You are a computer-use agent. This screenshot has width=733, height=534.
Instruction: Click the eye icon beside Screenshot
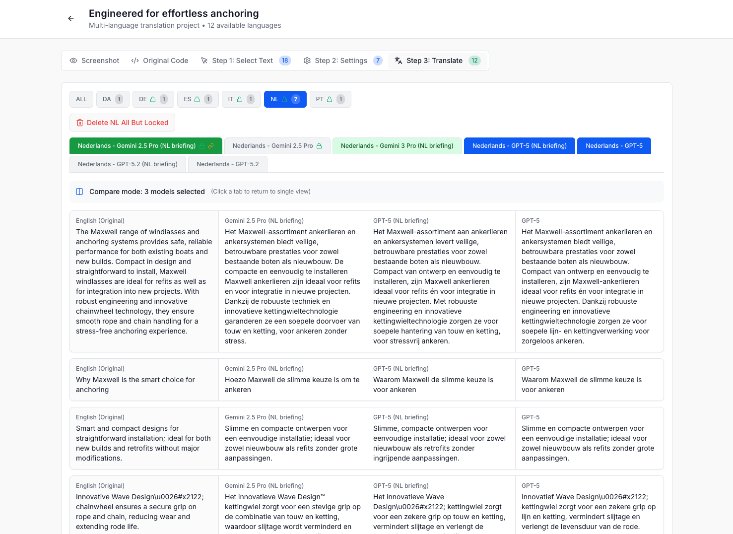[x=73, y=61]
